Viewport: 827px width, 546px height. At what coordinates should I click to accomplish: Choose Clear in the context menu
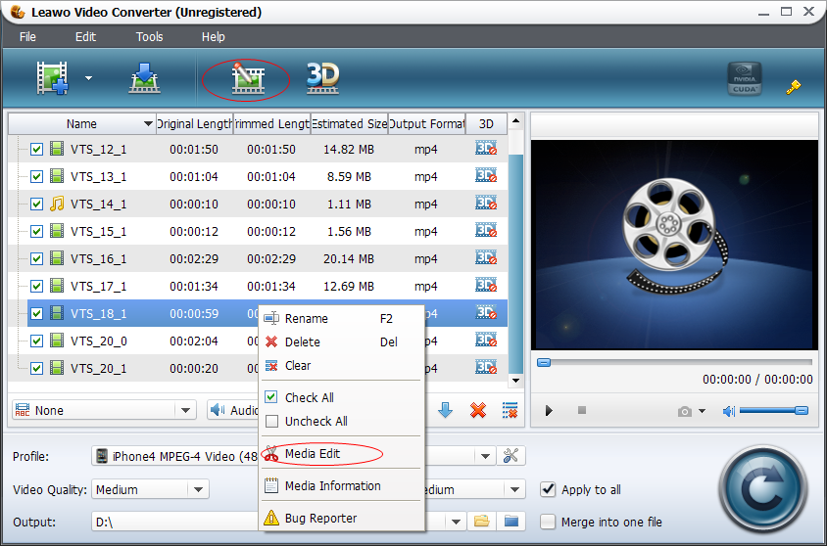coord(343,365)
